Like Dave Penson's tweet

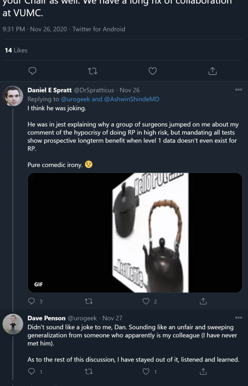(146, 372)
